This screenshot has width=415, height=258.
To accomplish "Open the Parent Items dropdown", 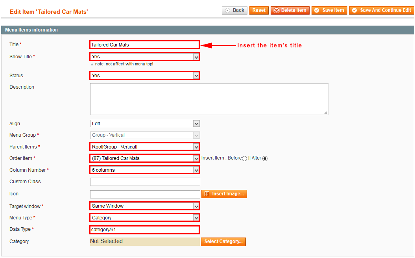I will [x=144, y=147].
